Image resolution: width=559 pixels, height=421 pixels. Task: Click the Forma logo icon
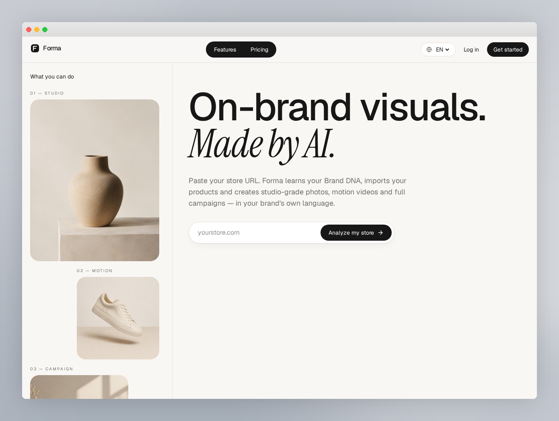pos(35,48)
